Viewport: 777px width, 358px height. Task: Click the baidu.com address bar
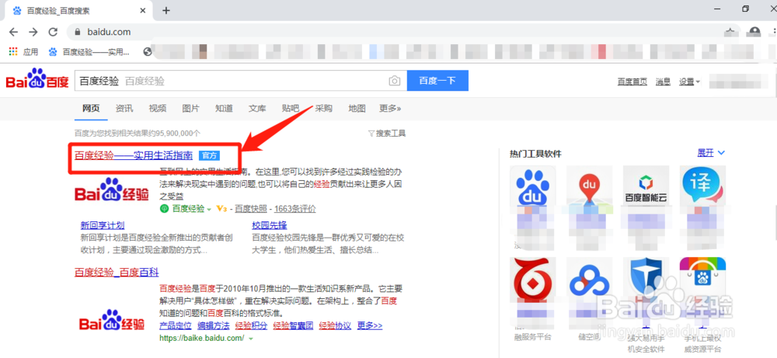coord(404,32)
